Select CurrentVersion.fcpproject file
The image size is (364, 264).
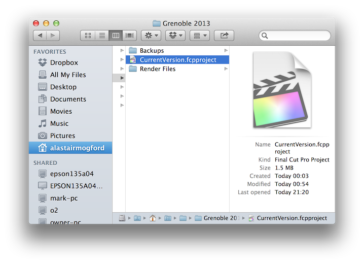[x=177, y=60]
